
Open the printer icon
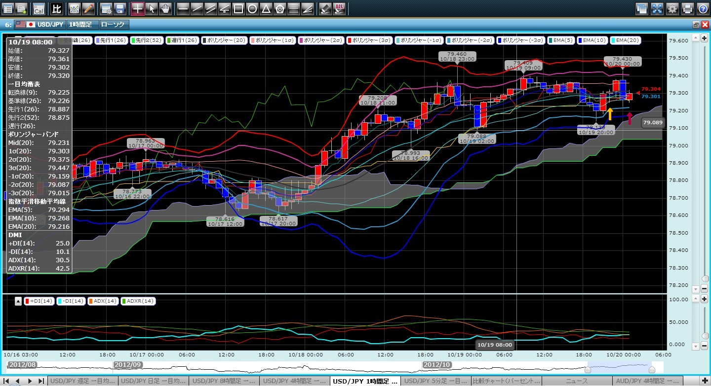pos(687,8)
